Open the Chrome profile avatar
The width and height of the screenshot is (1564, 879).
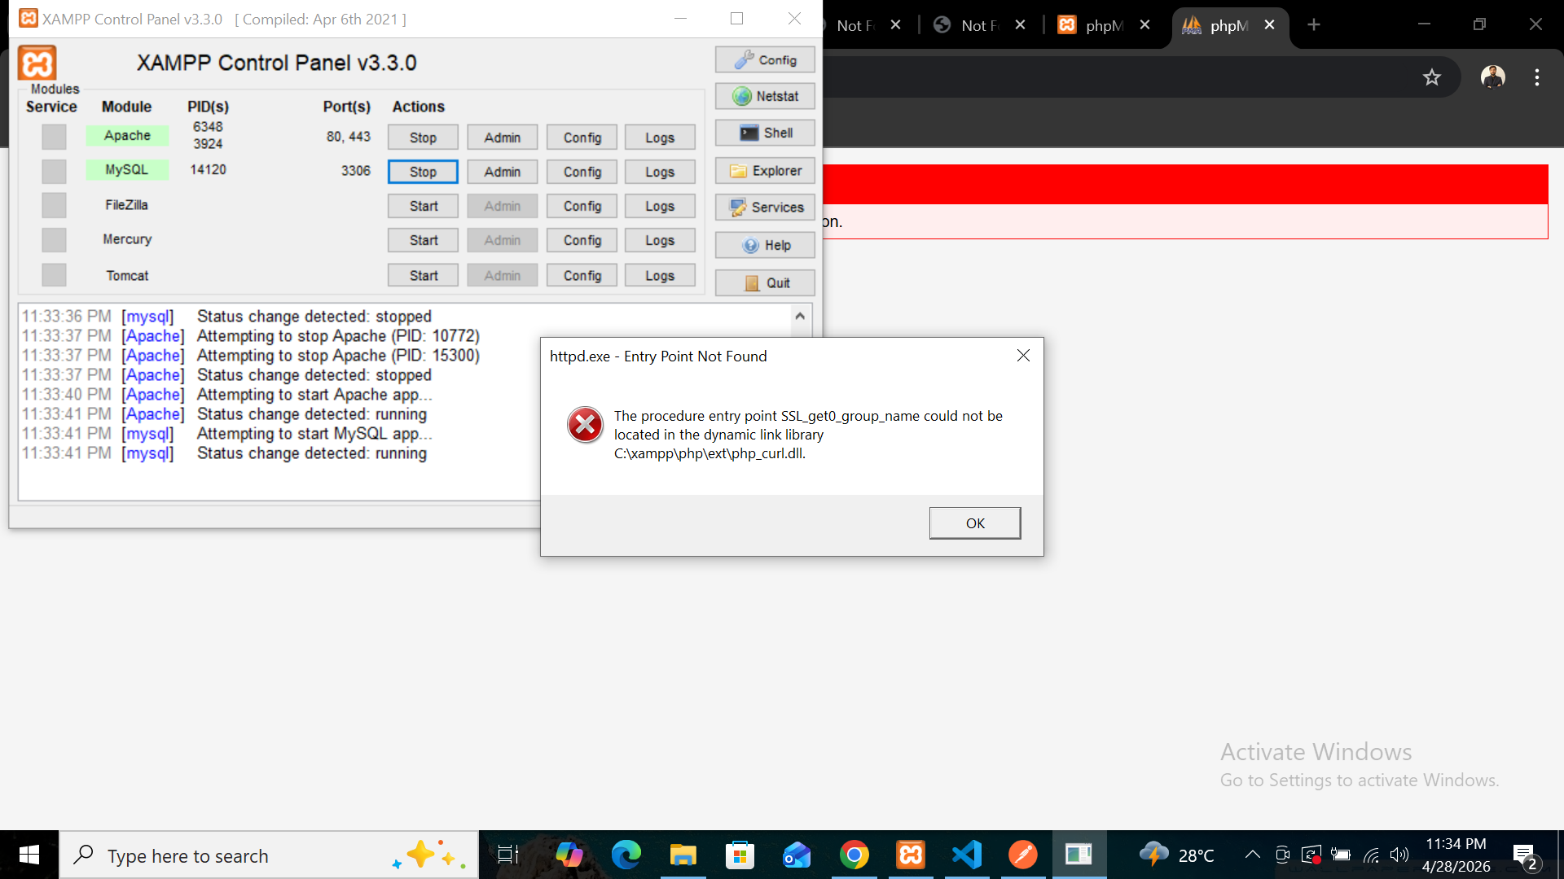click(1492, 77)
